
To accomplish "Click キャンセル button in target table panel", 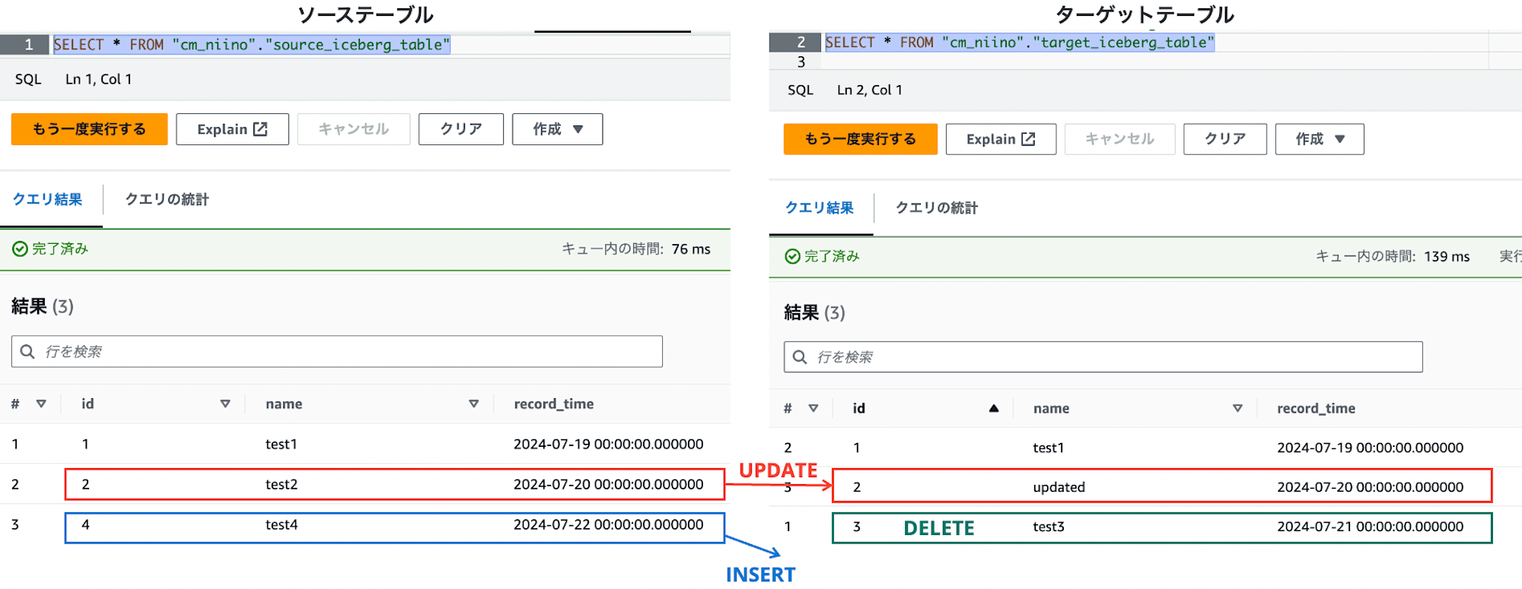I will click(x=1119, y=139).
